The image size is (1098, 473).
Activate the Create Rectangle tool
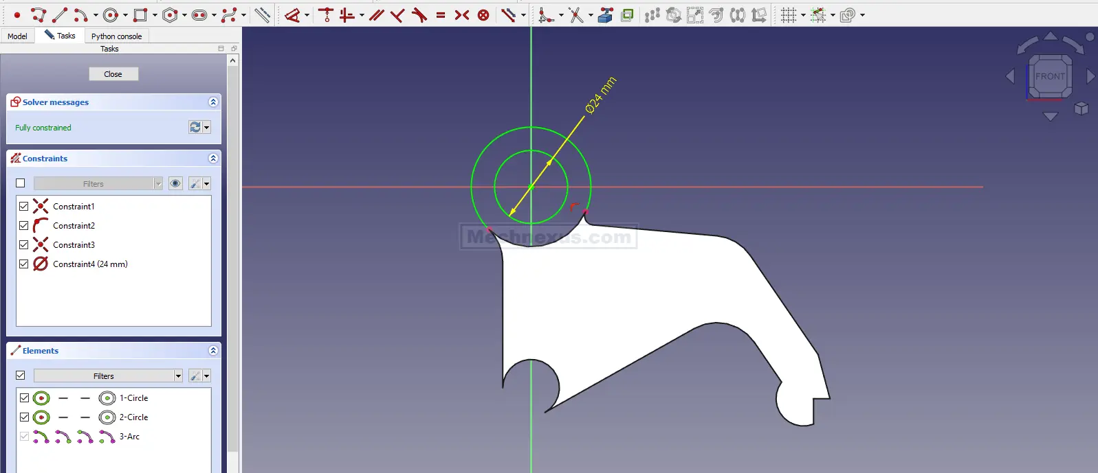click(x=140, y=14)
